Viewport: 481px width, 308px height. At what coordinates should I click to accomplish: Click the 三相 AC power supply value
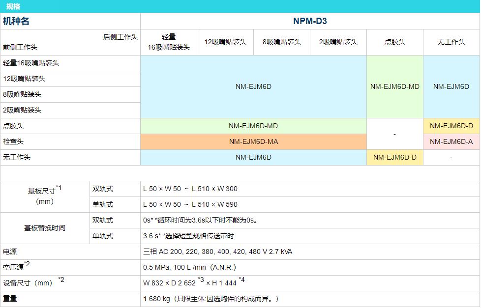click(x=217, y=252)
